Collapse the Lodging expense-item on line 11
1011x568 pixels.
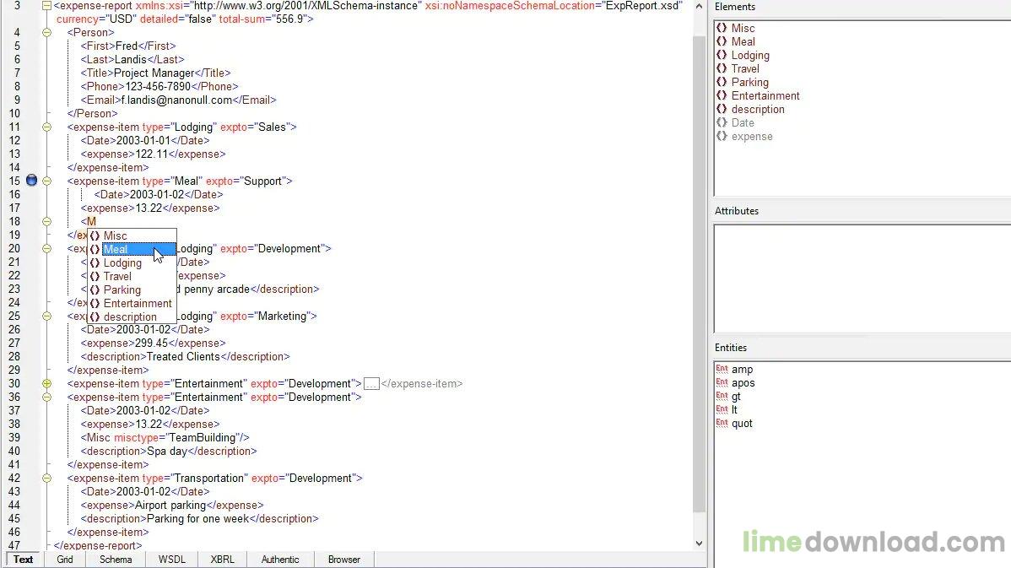point(46,127)
